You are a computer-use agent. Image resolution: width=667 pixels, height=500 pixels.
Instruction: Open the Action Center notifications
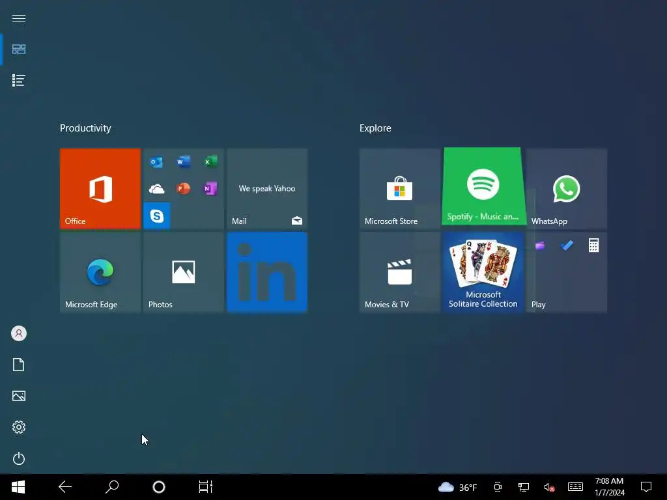646,487
